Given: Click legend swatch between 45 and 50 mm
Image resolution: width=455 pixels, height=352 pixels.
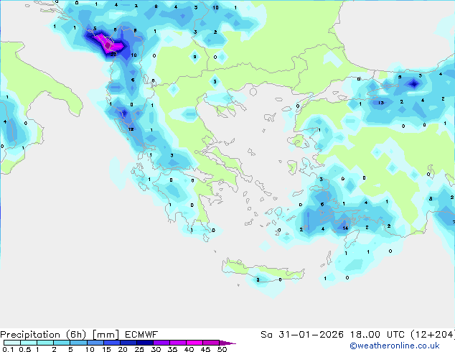Looking at the screenshot, I should click(x=211, y=343).
